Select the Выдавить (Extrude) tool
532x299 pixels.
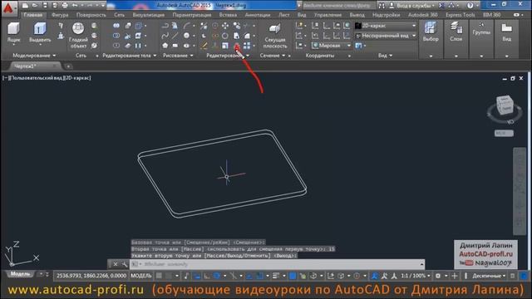pos(40,32)
